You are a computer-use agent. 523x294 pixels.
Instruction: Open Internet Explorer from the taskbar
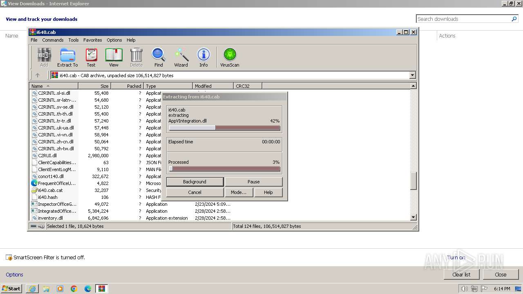pos(32,289)
